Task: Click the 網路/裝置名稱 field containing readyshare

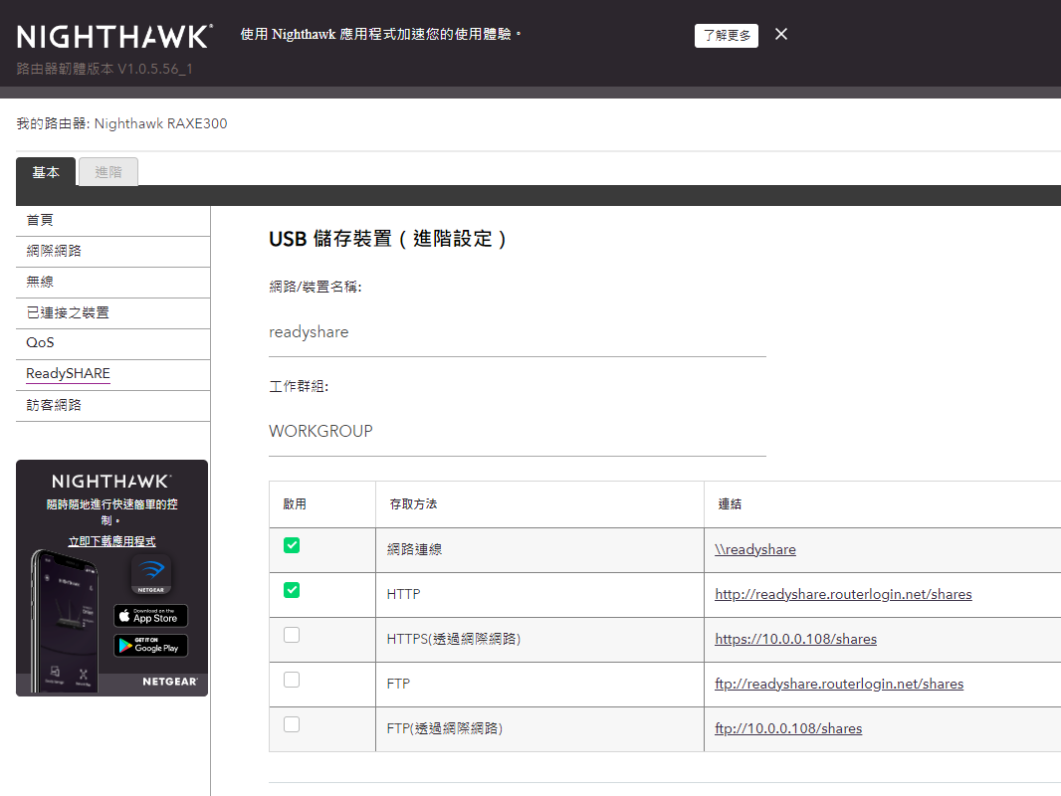Action: tap(517, 332)
